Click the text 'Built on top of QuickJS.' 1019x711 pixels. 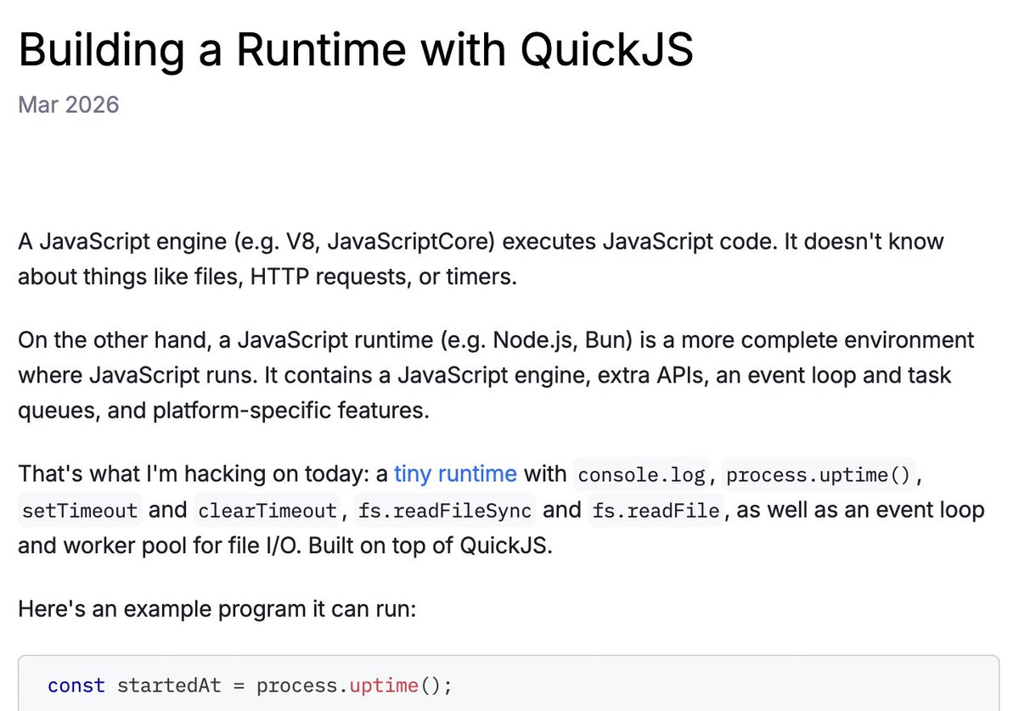431,545
